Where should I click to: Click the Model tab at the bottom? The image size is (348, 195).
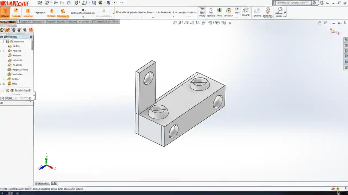pos(42,183)
